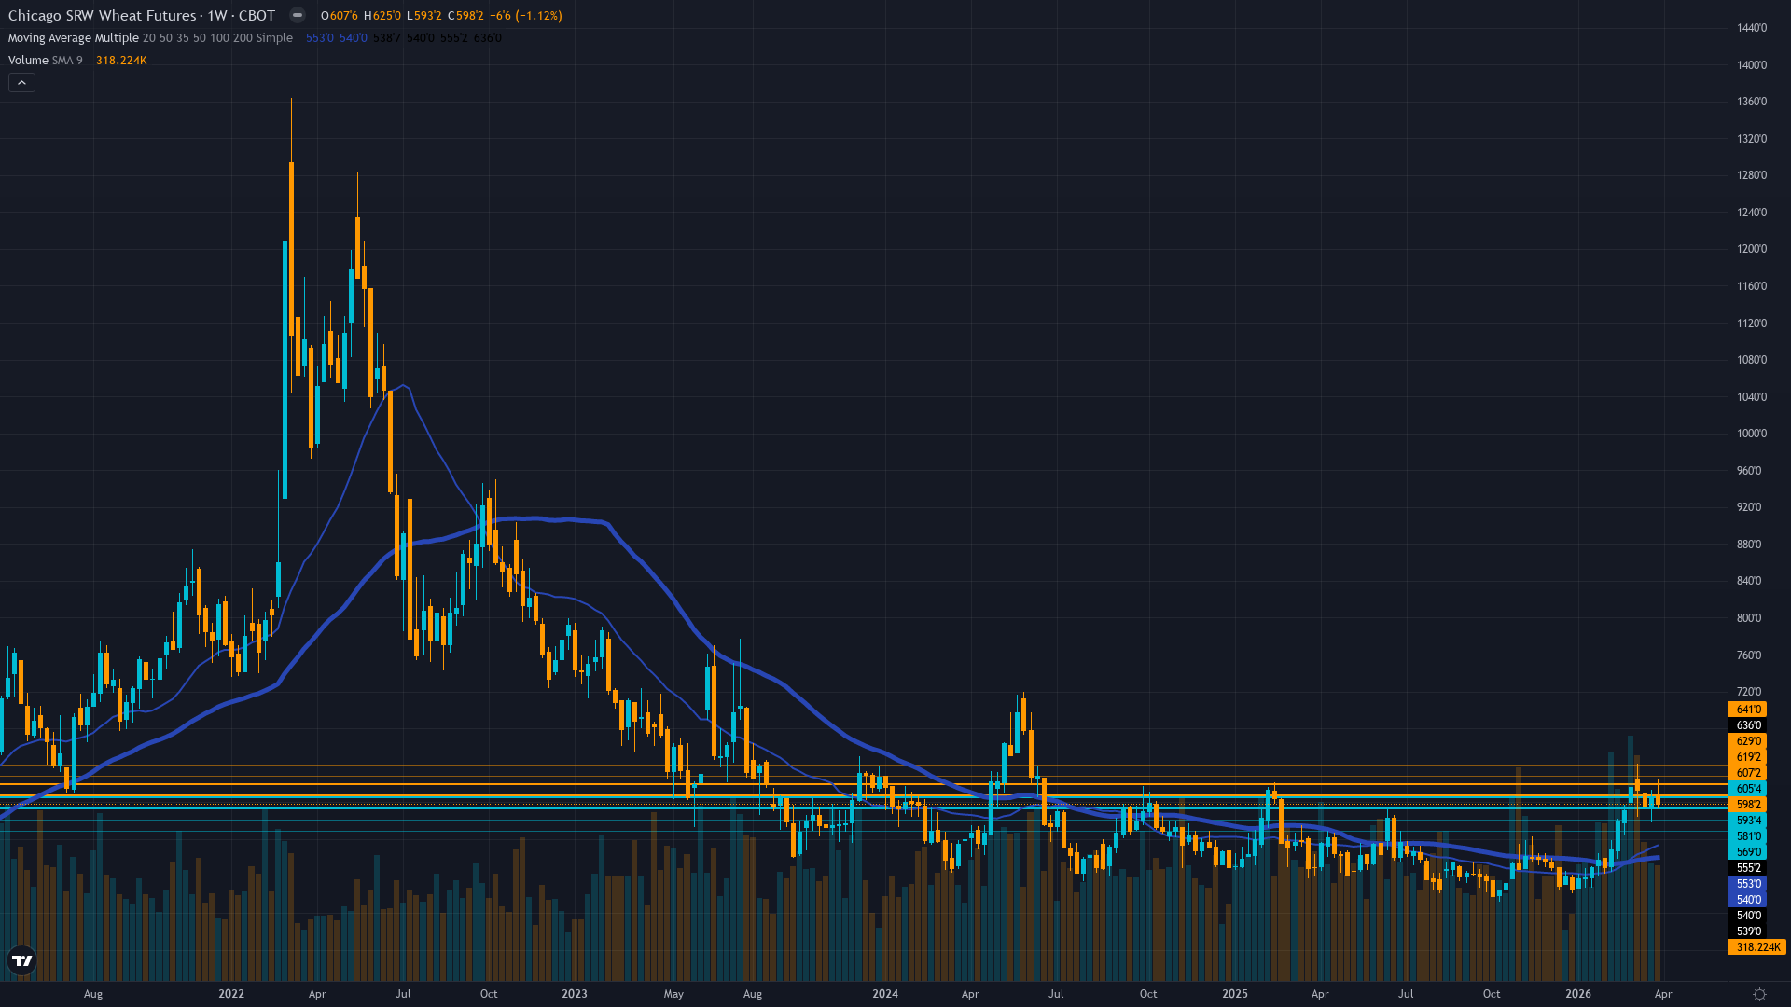Click the black 636'0 price axis label
The image size is (1791, 1007).
click(1747, 725)
